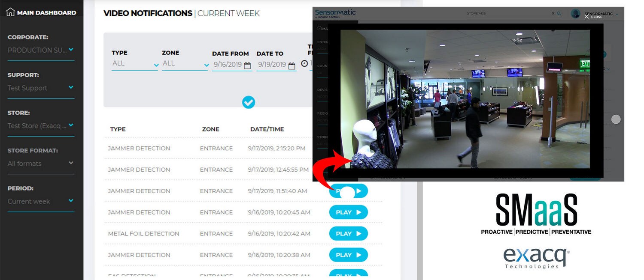Image resolution: width=644 pixels, height=280 pixels.
Task: Click the Sensormatic user avatar icon
Action: click(x=575, y=14)
